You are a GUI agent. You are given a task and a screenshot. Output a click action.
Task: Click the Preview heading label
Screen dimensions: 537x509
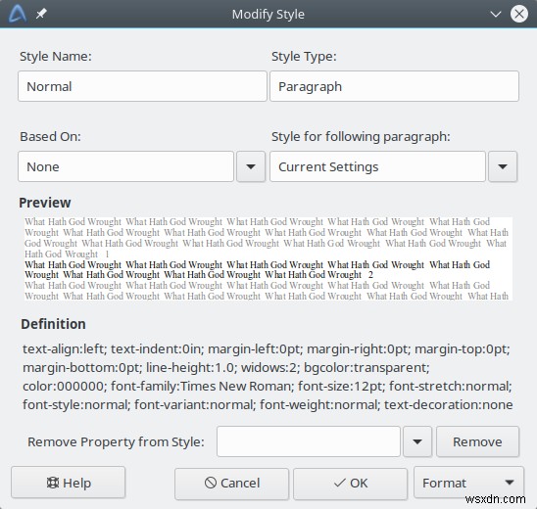[45, 203]
